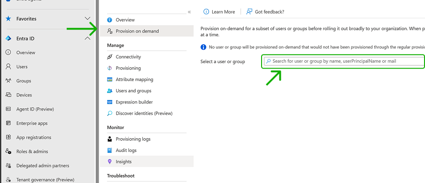The width and height of the screenshot is (425, 183).
Task: Click the Favorites star icon
Action: (x=8, y=19)
